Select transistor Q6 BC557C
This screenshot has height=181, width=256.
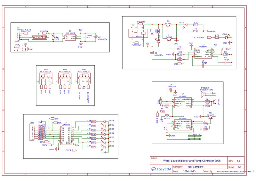tap(210, 117)
